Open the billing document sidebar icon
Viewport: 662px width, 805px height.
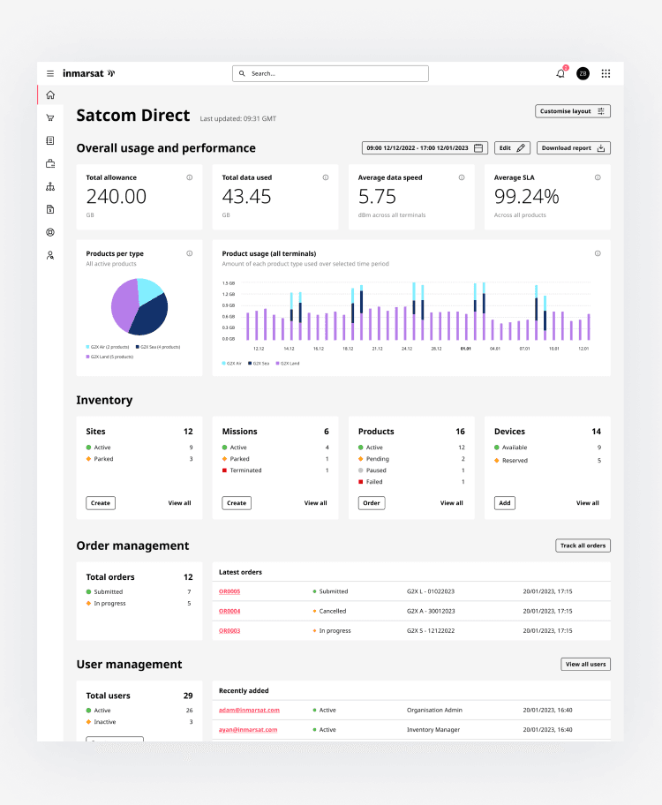[x=50, y=209]
